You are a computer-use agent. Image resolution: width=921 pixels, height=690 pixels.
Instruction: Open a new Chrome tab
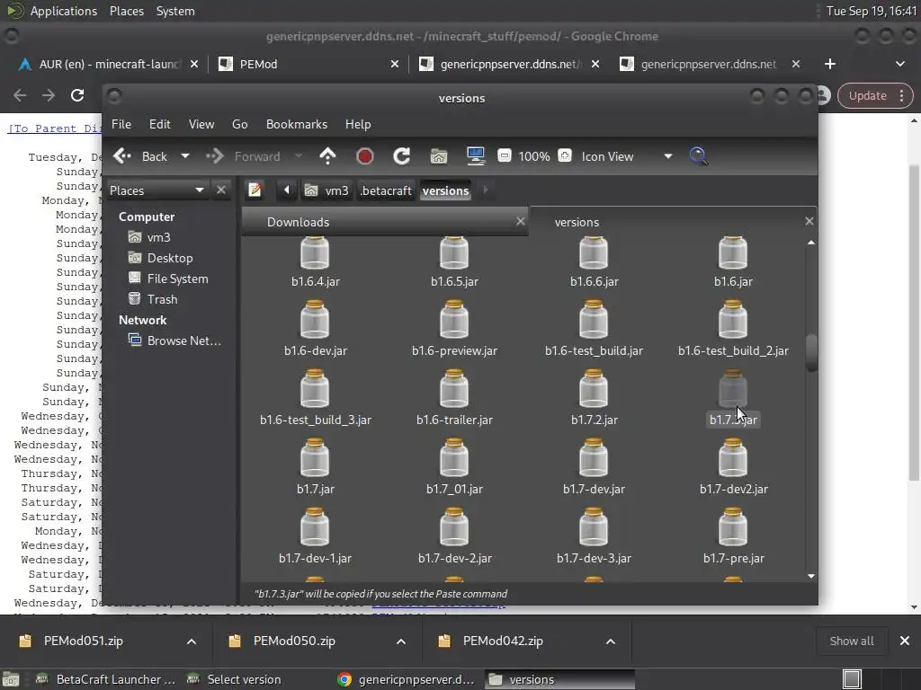pos(830,64)
